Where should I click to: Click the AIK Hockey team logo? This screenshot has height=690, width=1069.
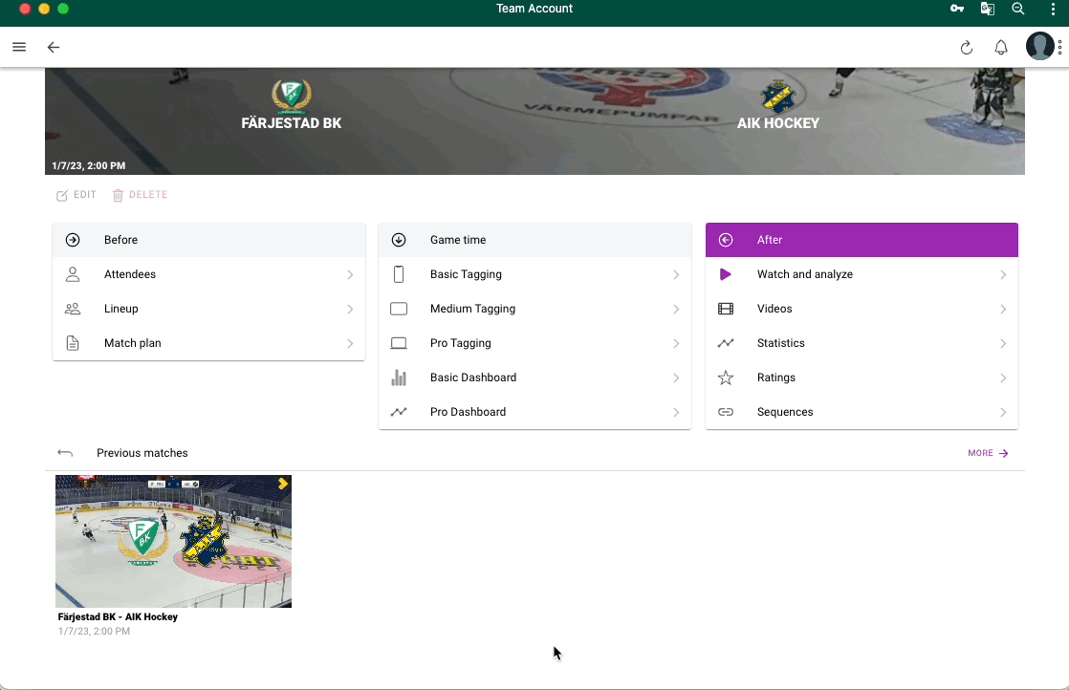point(777,97)
